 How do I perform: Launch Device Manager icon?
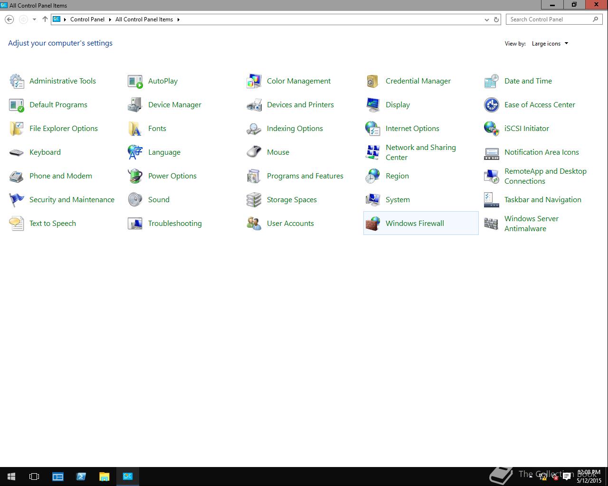tap(135, 105)
